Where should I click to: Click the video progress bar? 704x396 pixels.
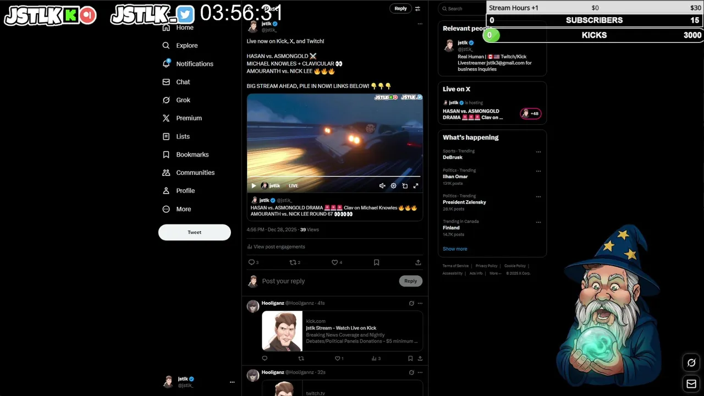tap(334, 177)
